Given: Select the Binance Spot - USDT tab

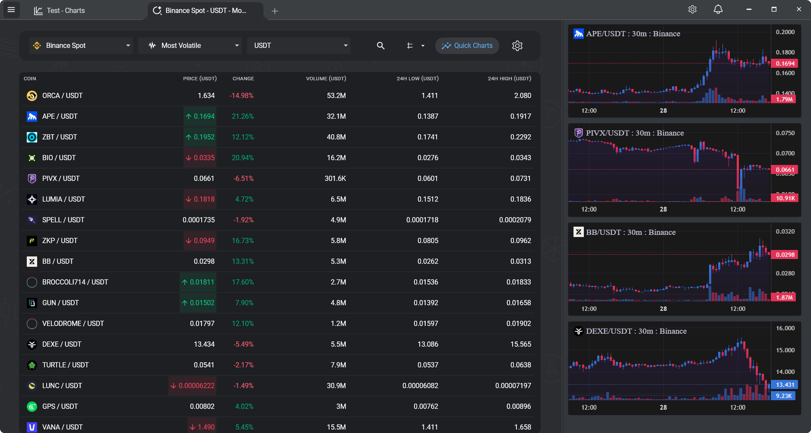Looking at the screenshot, I should tap(206, 11).
